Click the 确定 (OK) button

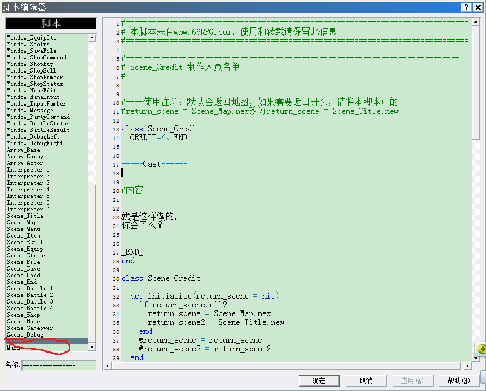point(319,381)
